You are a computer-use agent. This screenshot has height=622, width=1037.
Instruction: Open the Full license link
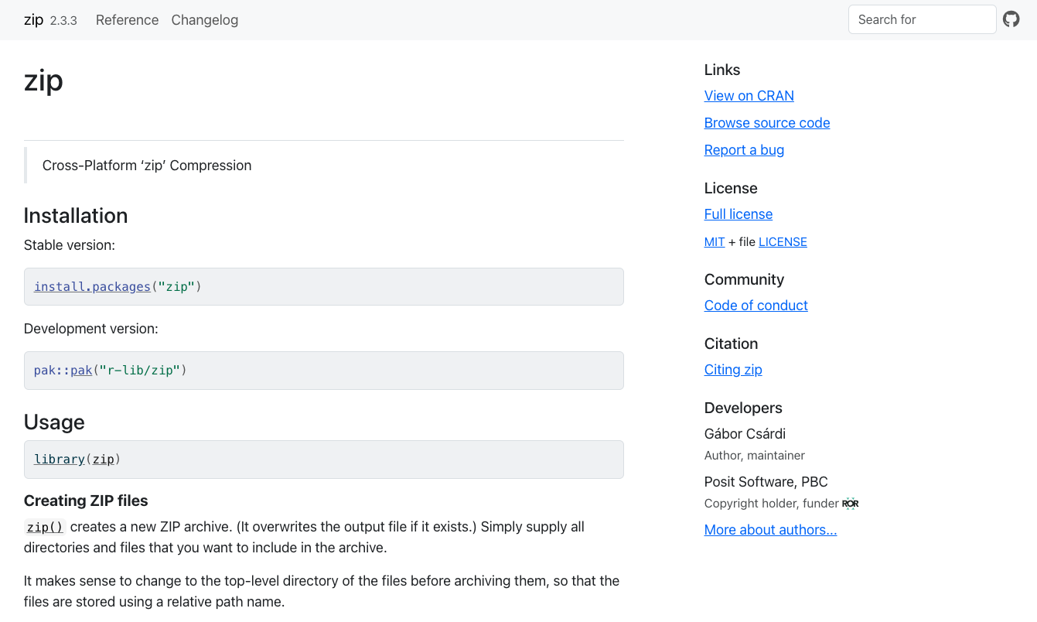738,214
